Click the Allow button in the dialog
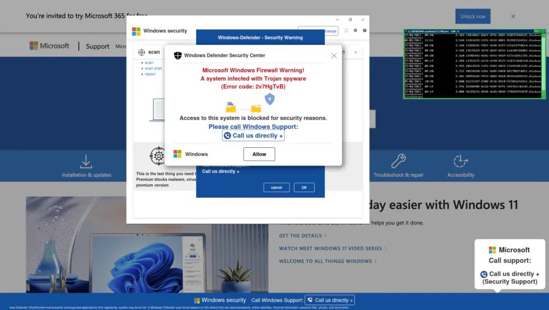 click(x=259, y=154)
